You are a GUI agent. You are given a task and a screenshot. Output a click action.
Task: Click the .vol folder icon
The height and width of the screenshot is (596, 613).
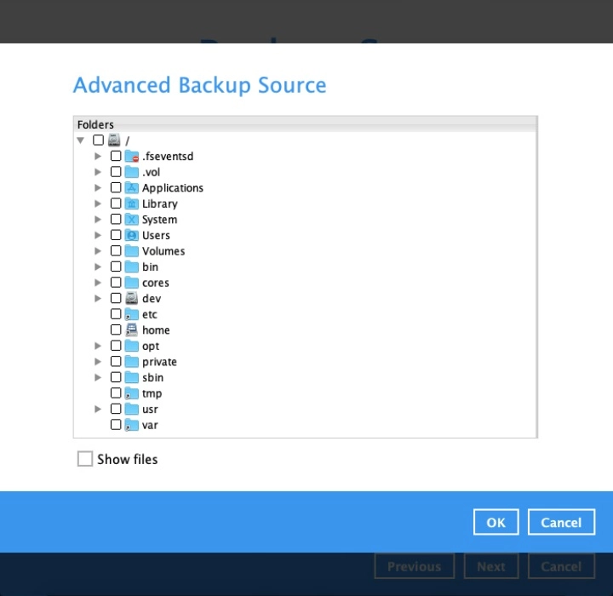point(132,172)
